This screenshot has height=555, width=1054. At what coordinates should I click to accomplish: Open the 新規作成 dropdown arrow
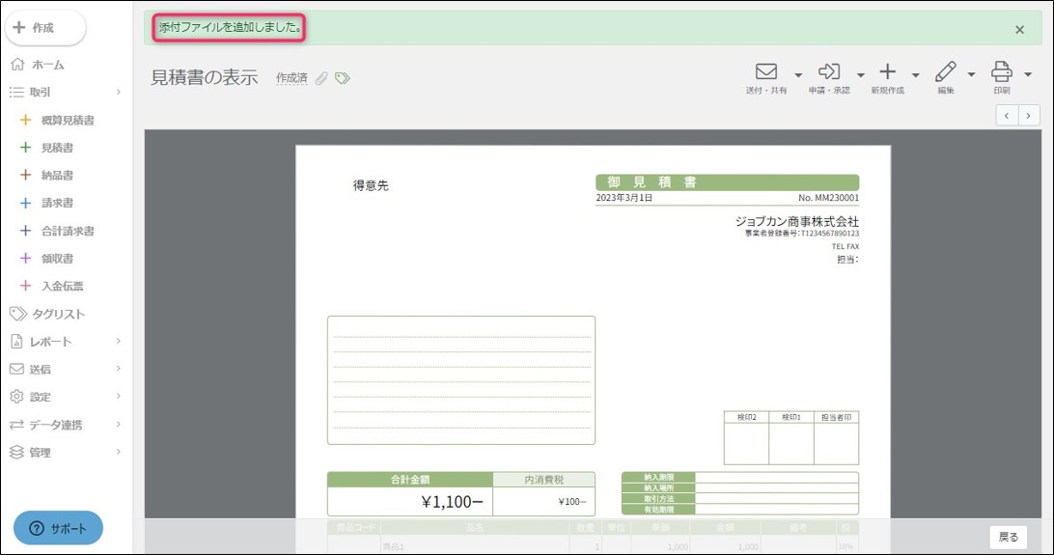pyautogui.click(x=916, y=74)
